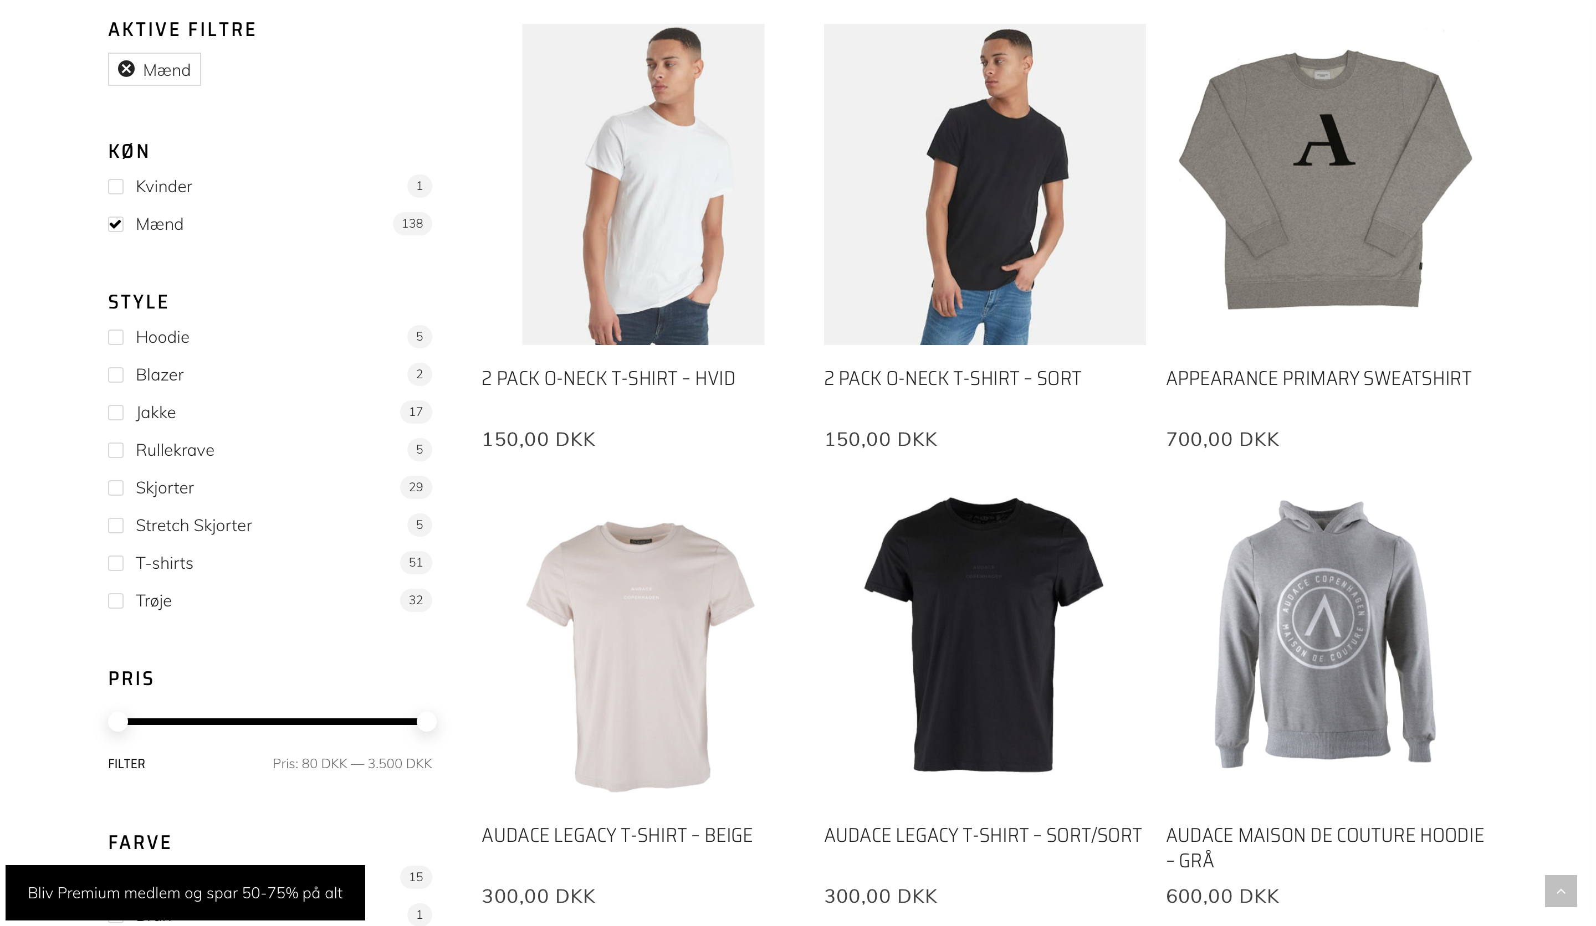Click the Bliv Premium medlem banner

click(185, 892)
